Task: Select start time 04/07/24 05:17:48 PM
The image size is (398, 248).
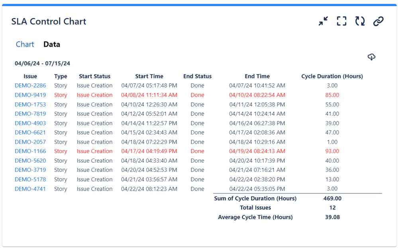Action: coord(149,86)
